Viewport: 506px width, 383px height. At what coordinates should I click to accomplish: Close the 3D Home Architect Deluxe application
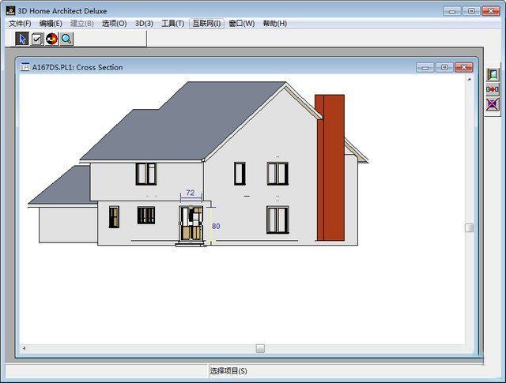click(x=491, y=11)
